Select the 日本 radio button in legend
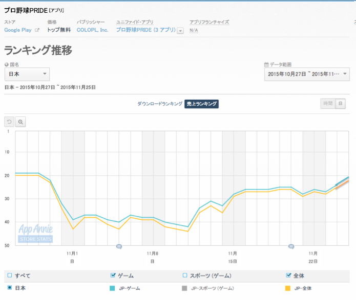The image size is (356, 300). (x=10, y=288)
